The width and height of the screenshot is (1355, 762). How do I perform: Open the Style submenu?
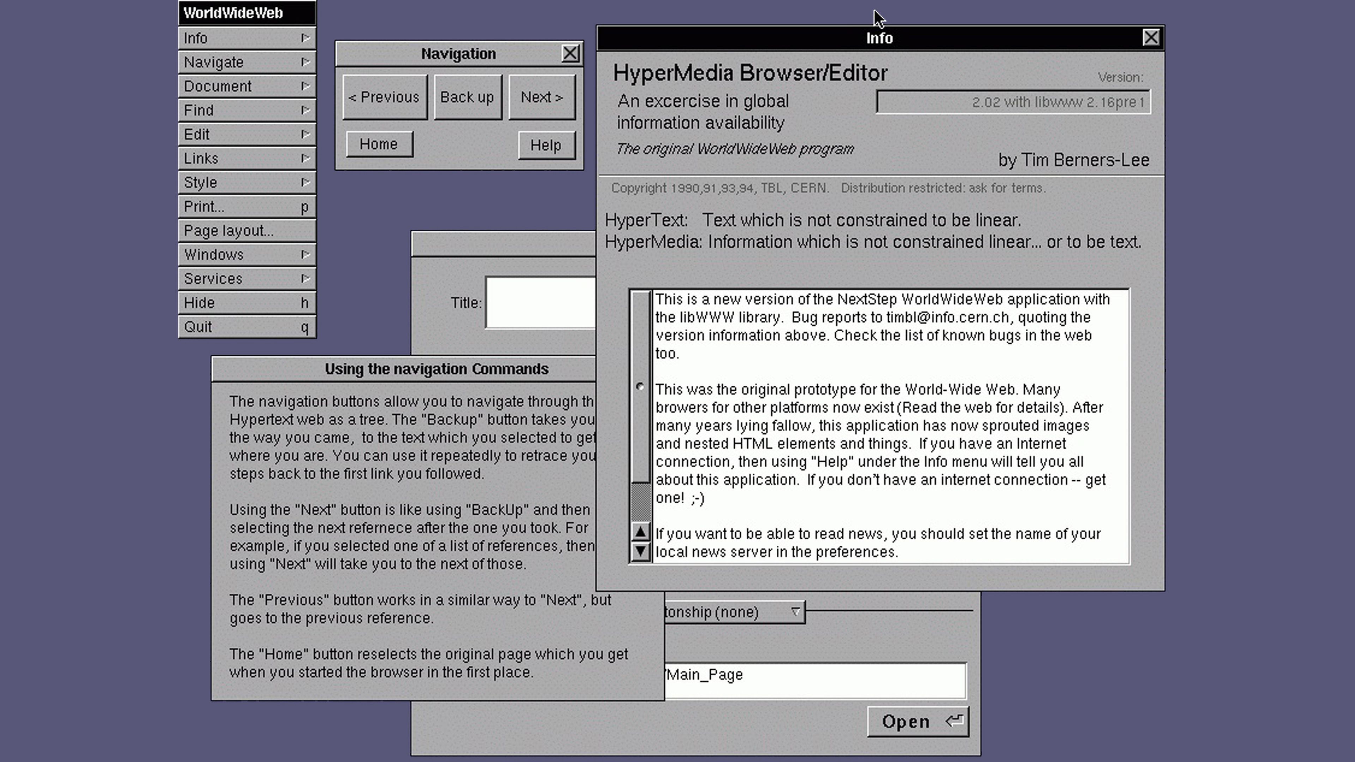[247, 182]
